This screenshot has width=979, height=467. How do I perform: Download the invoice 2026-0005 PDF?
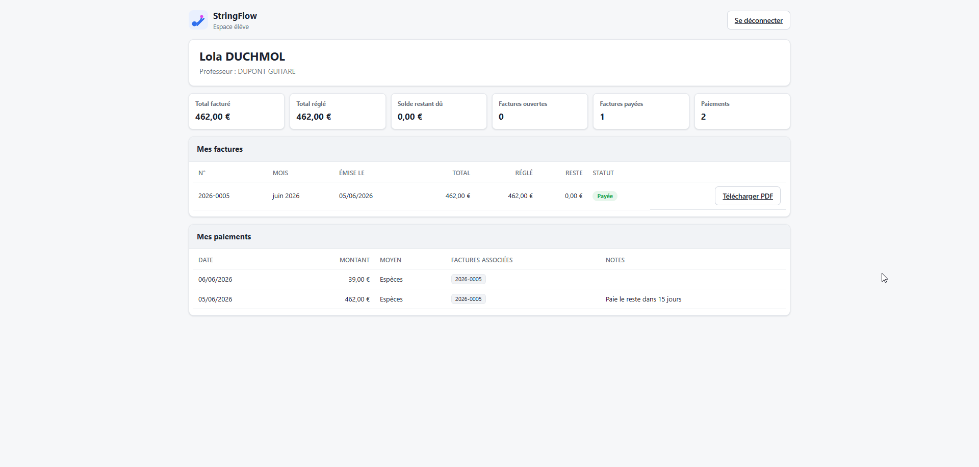748,196
